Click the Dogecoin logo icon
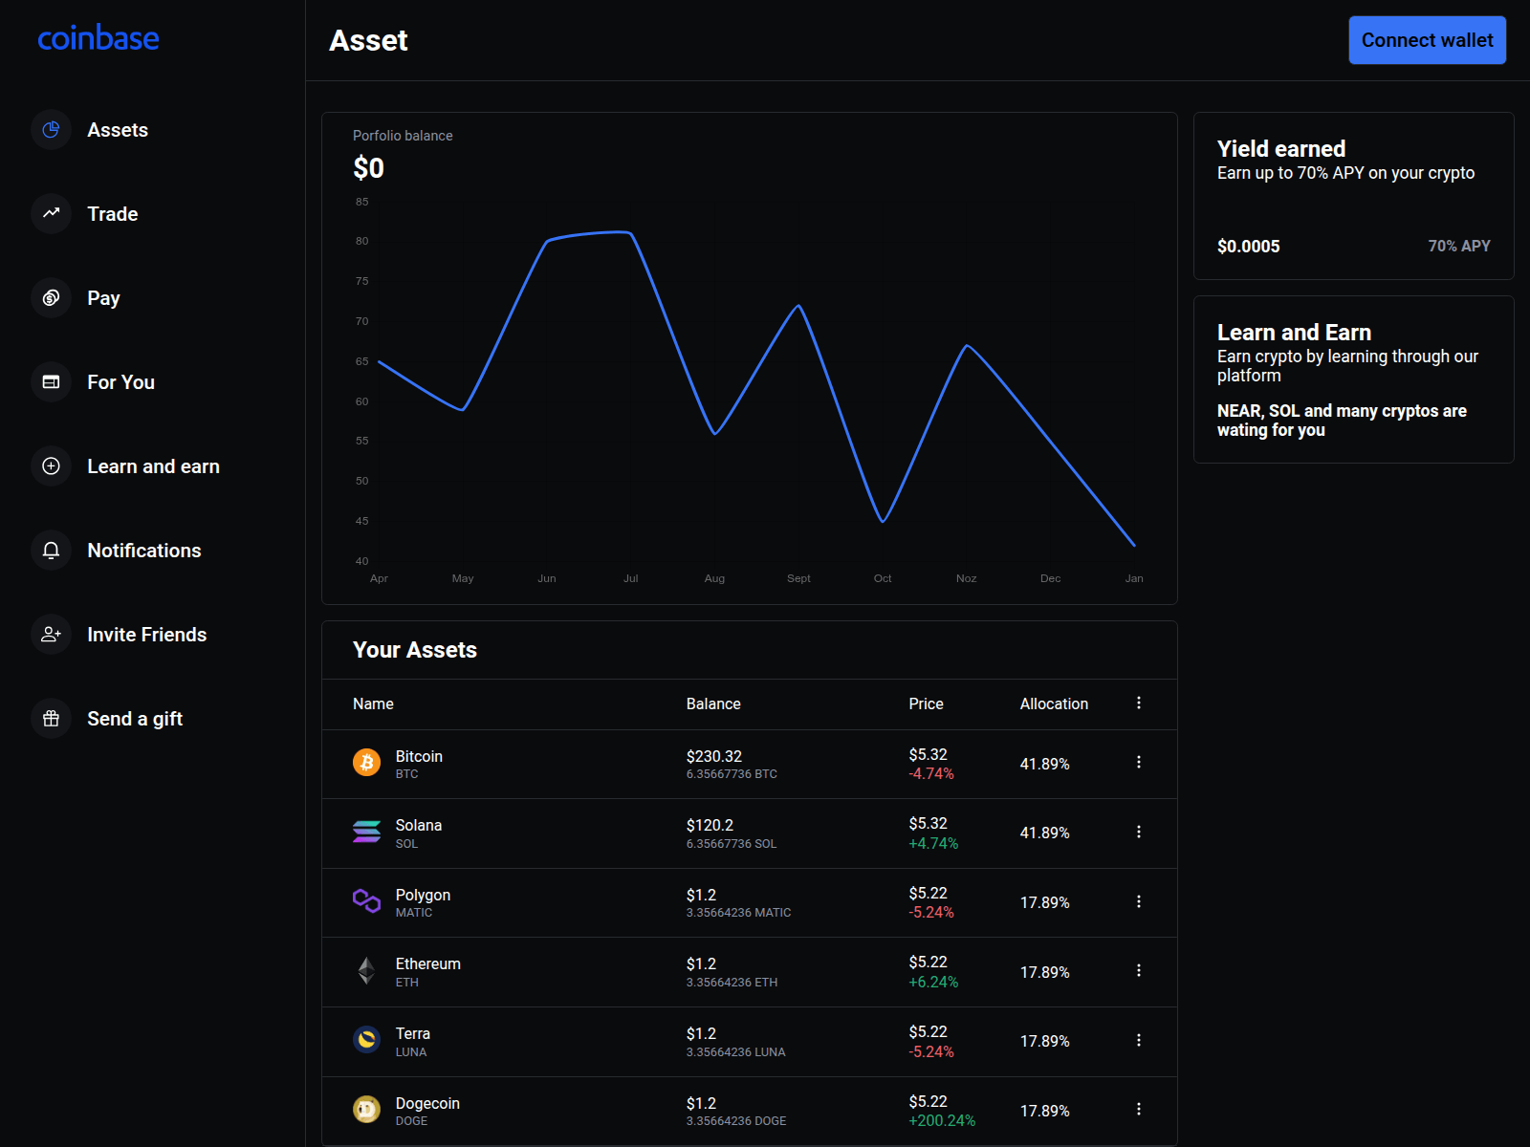The width and height of the screenshot is (1530, 1147). pos(367,1110)
